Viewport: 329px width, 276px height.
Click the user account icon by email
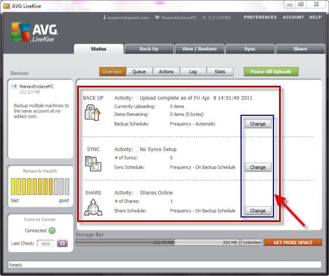tap(104, 17)
